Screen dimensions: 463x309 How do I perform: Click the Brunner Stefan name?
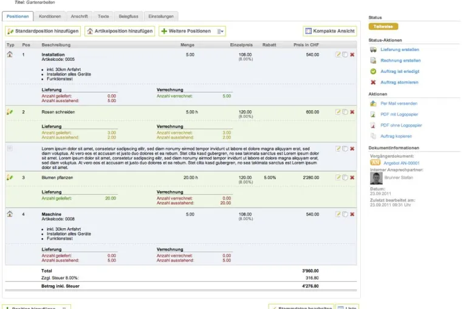point(399,178)
